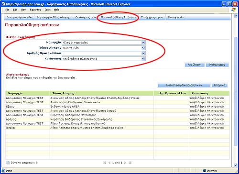Select row Χορήγηση Επιδόματος Μητρότητας

coord(118,115)
